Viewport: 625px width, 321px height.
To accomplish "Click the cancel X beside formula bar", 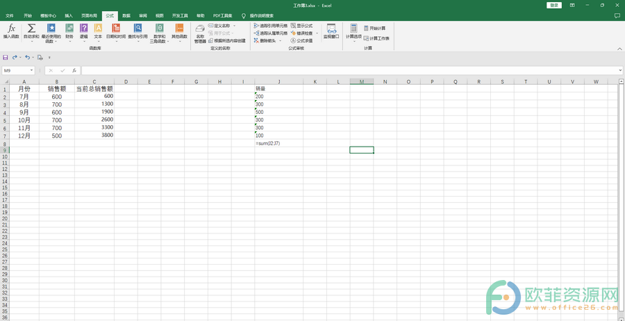I will point(51,71).
